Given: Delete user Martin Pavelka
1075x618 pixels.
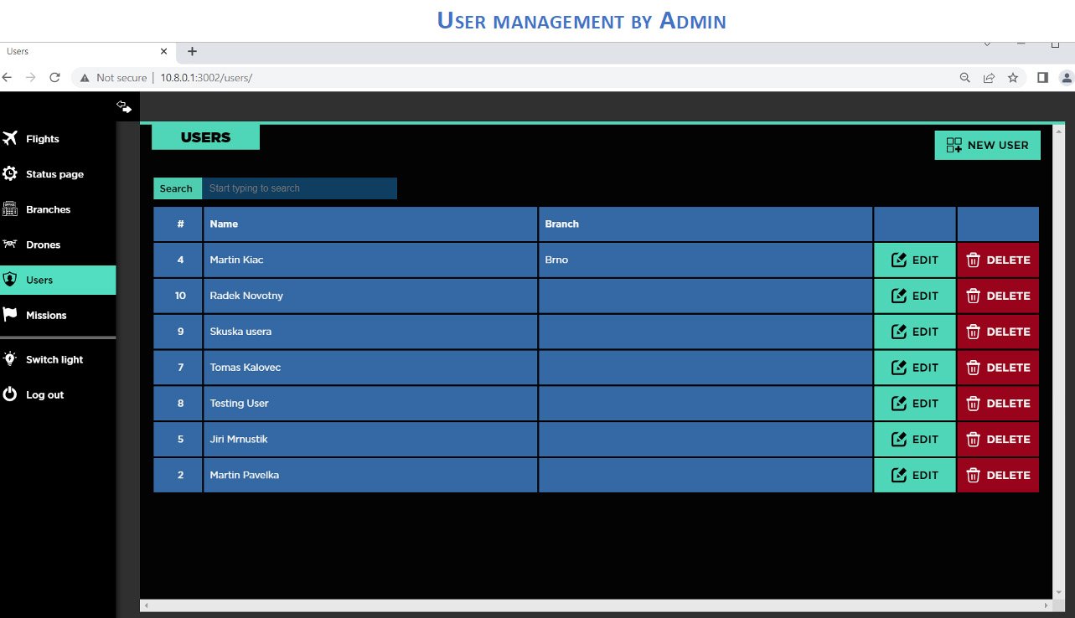Looking at the screenshot, I should pos(998,475).
